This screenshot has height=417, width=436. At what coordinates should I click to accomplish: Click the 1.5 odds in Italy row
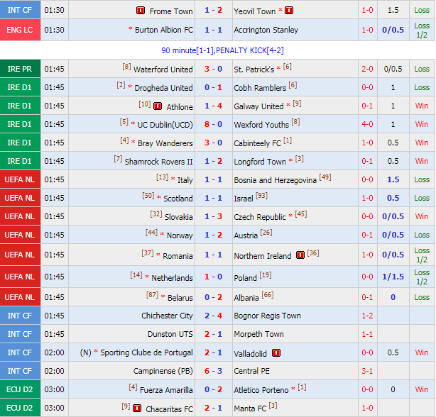coord(393,179)
